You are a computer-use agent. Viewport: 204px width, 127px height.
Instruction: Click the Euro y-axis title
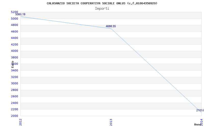point(12,64)
